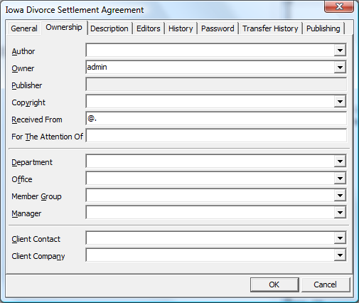Expand the Department dropdown list
Viewport: 359px width, 303px height.
[x=340, y=161]
